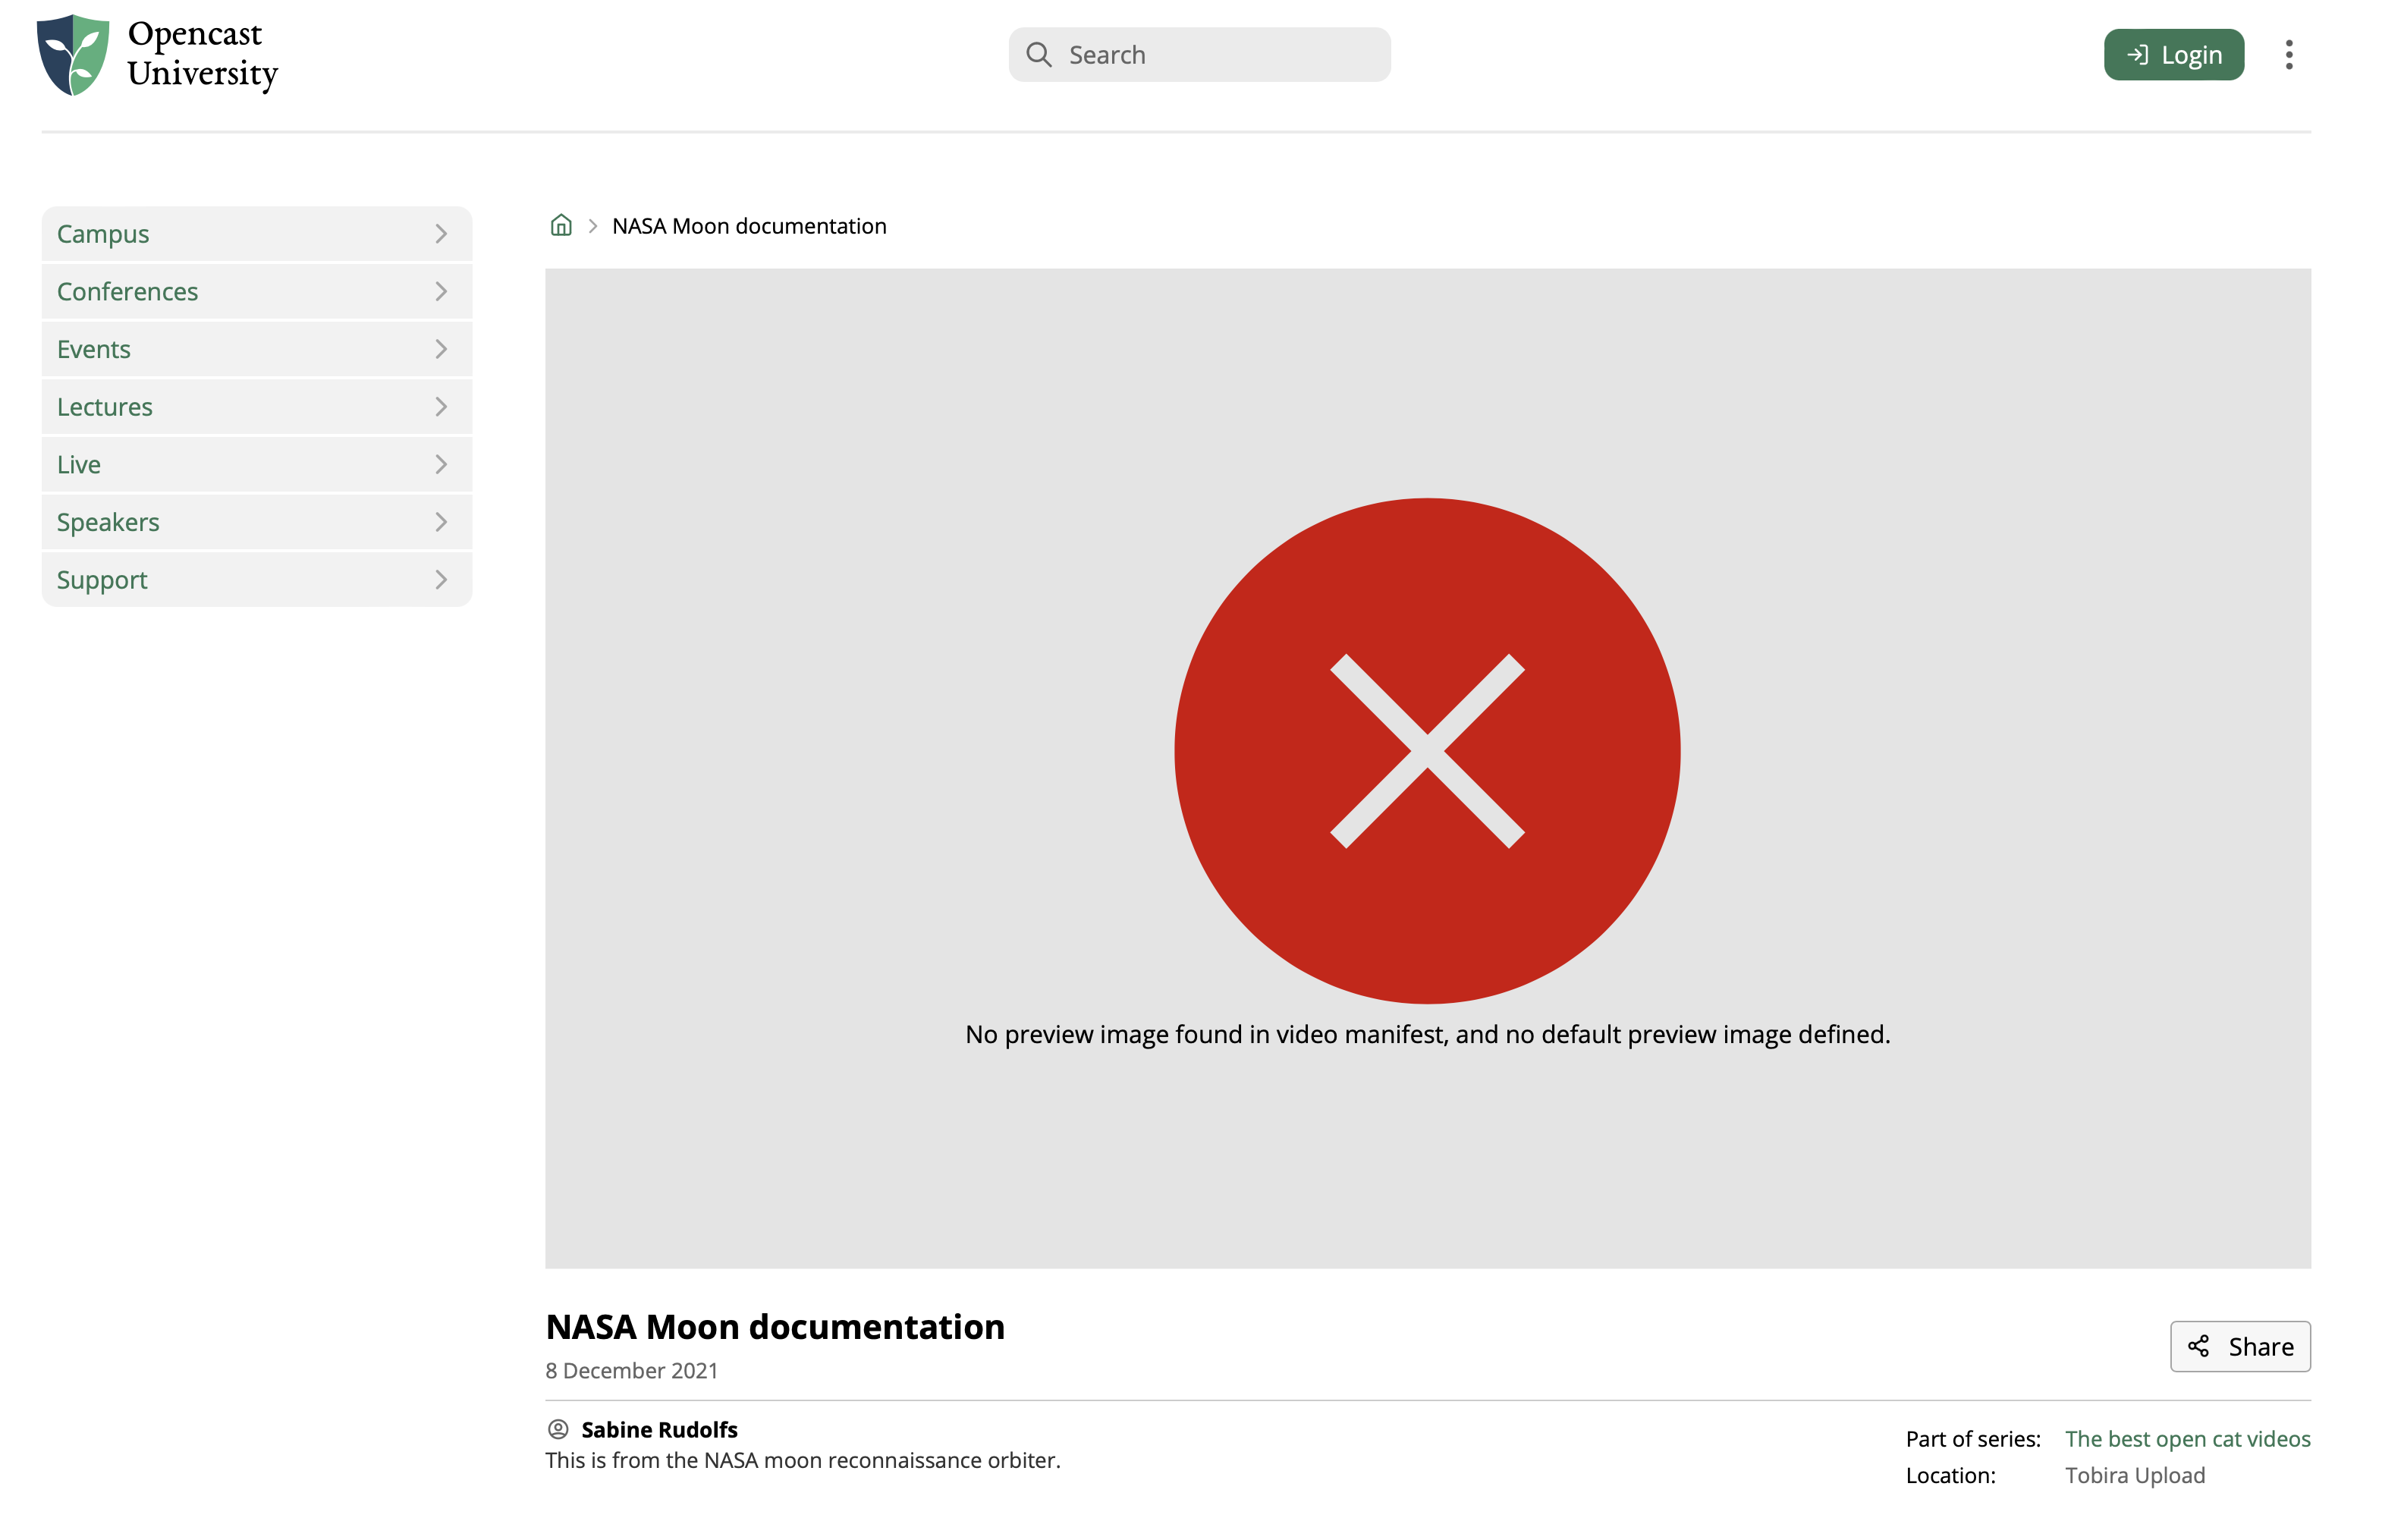Select NASA Moon documentation in the breadcrumb
This screenshot has height=1540, width=2382.
(x=748, y=225)
